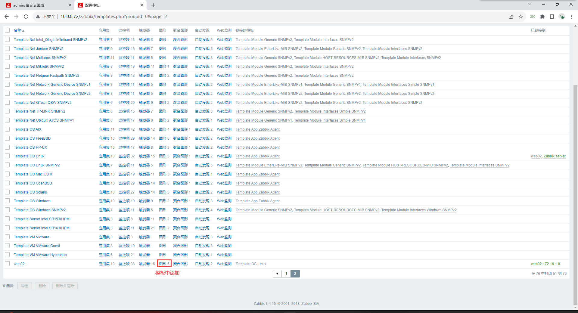Open Web监测 for Template OS FreeBSD
The width and height of the screenshot is (578, 313).
tap(224, 138)
